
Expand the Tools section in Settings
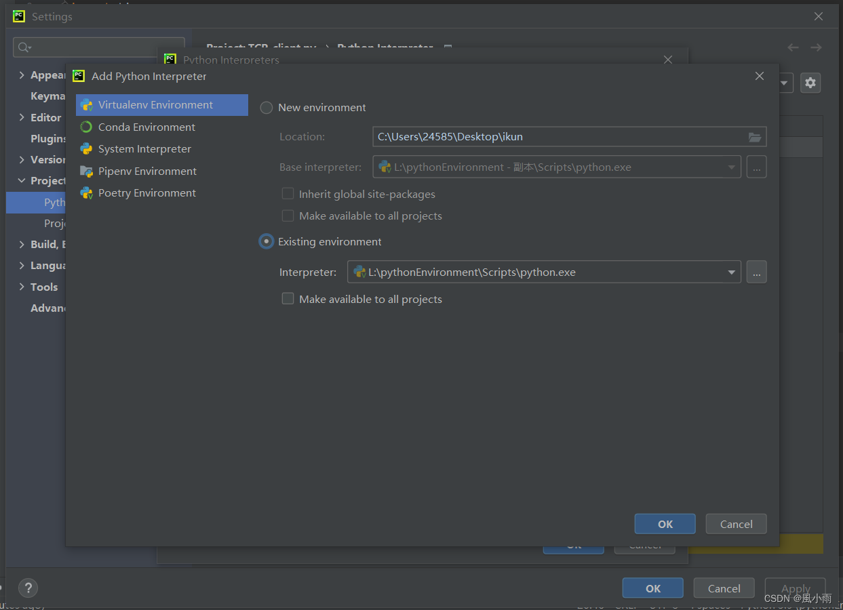22,287
